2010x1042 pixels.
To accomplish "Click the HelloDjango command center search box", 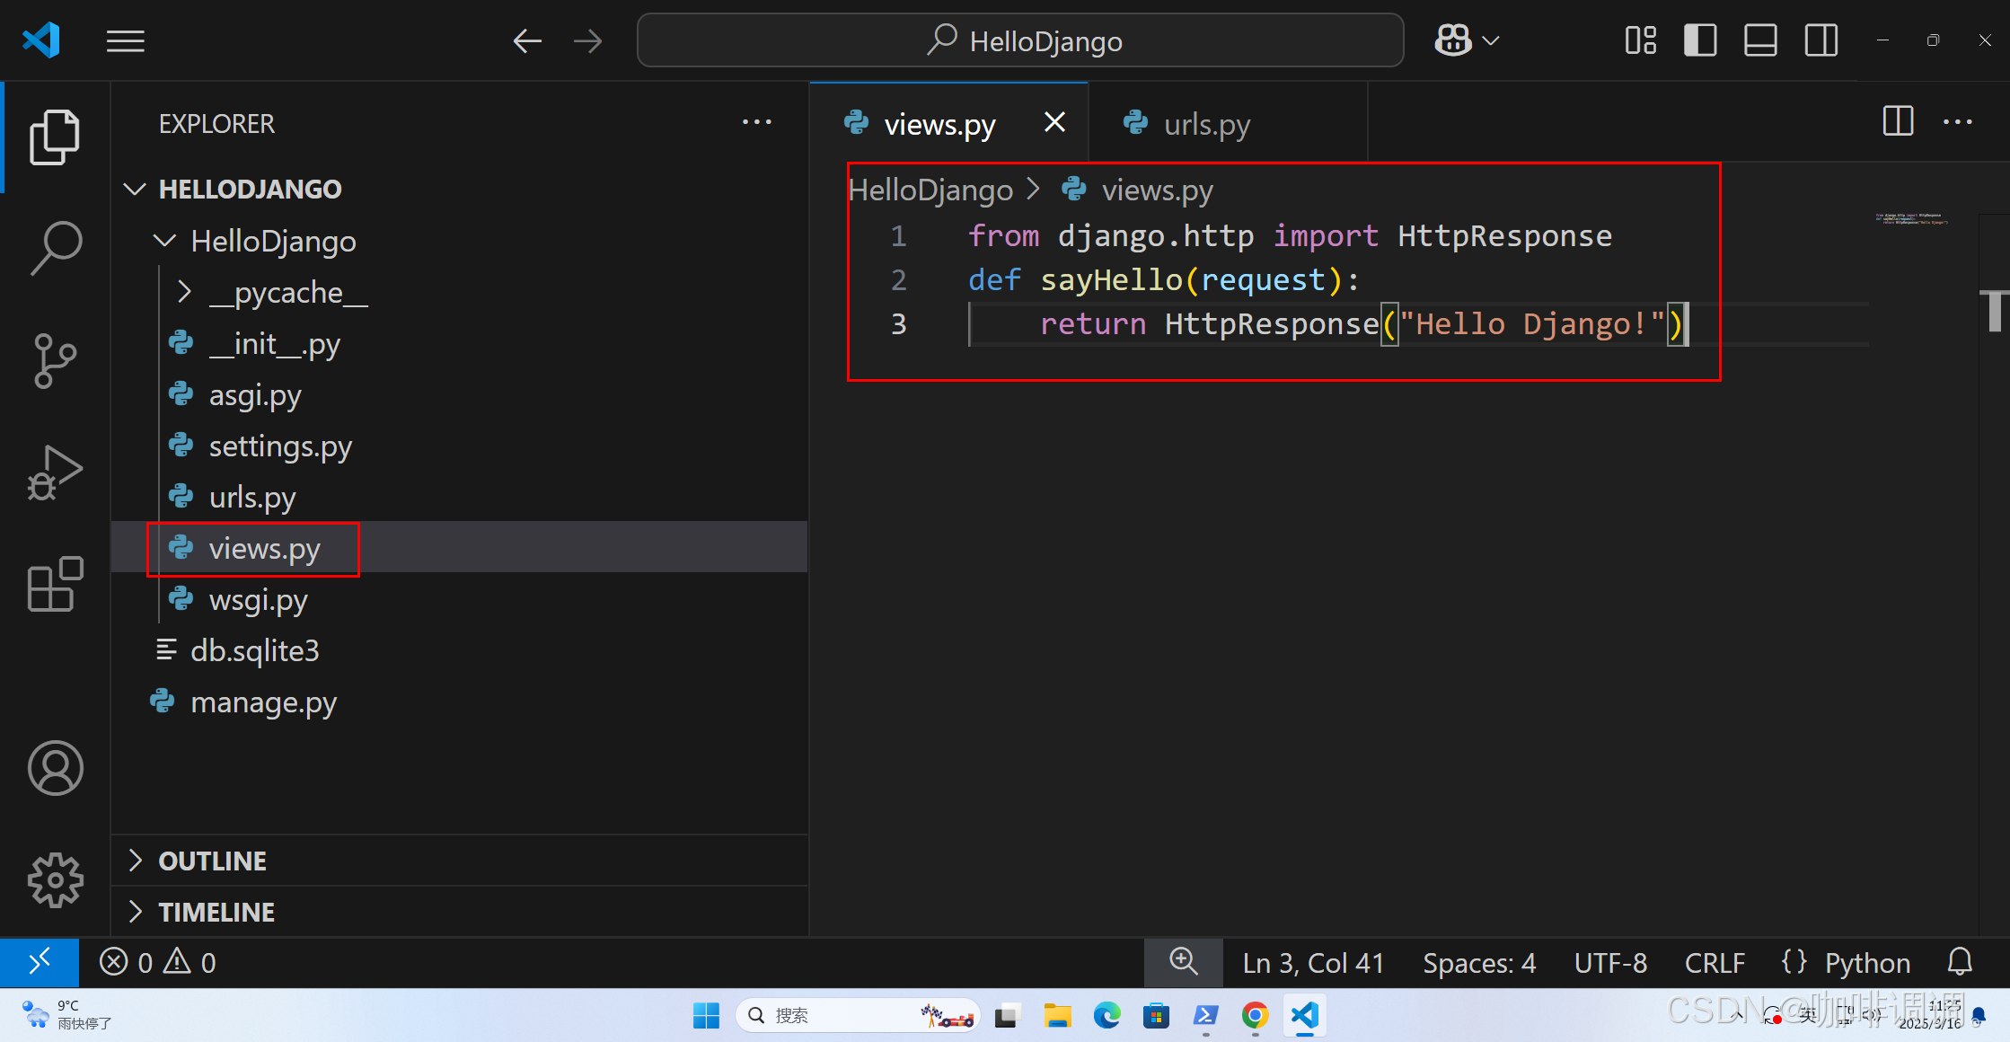I will pyautogui.click(x=1020, y=40).
